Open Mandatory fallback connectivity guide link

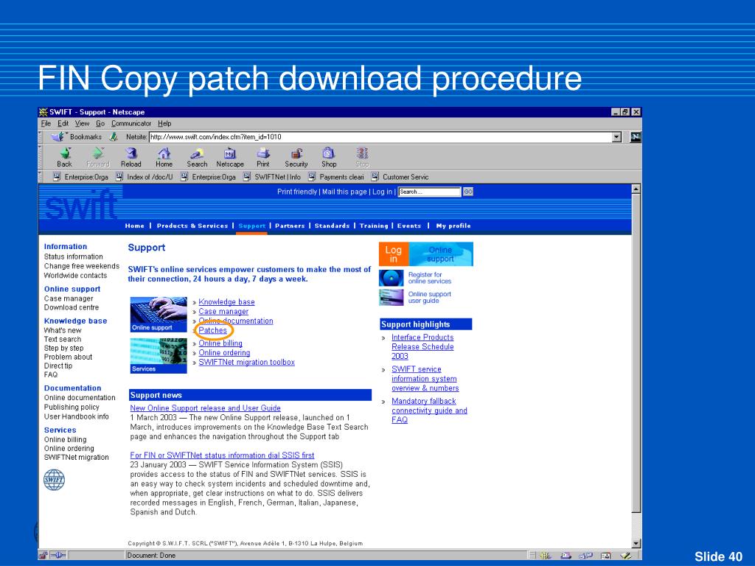[x=430, y=410]
